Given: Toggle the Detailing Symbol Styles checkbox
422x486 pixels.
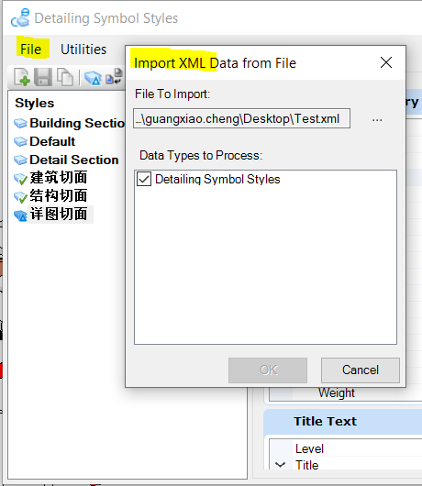Looking at the screenshot, I should (x=144, y=179).
